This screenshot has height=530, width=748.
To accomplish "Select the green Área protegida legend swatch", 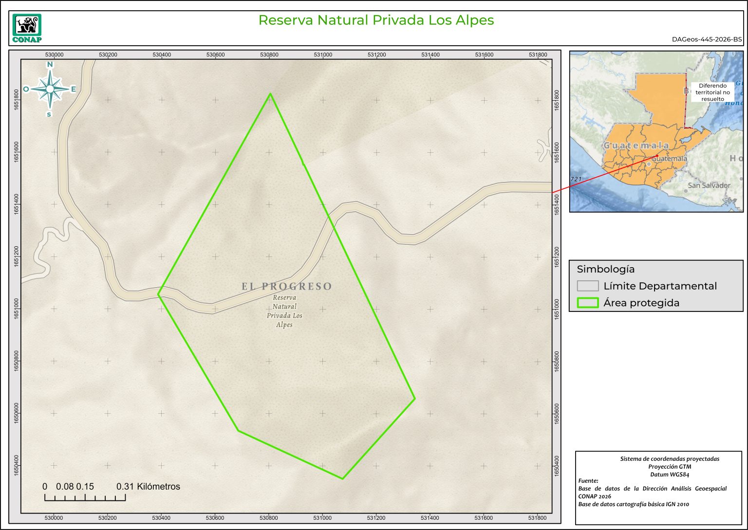I will [587, 303].
